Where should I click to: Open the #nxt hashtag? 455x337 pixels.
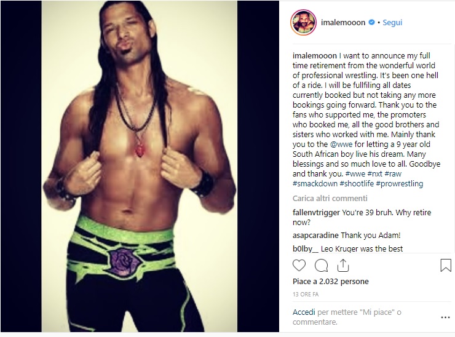pos(374,174)
